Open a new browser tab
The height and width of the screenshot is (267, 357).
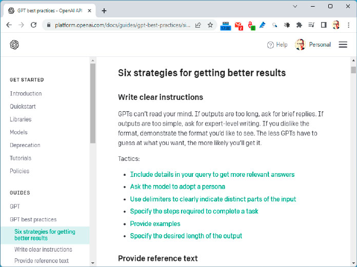(x=104, y=10)
